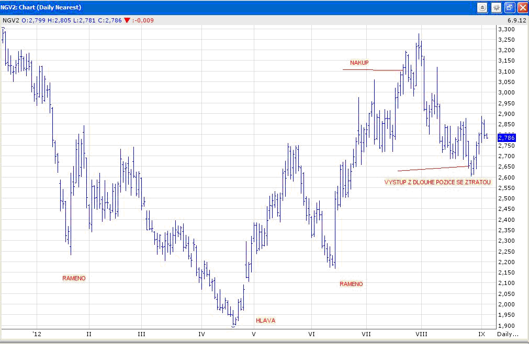529x344 pixels.
Task: Click the 2,000 price scale label
Action: 507,304
